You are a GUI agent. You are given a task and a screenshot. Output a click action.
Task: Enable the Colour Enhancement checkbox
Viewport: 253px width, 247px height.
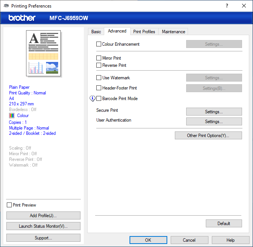[x=99, y=44]
